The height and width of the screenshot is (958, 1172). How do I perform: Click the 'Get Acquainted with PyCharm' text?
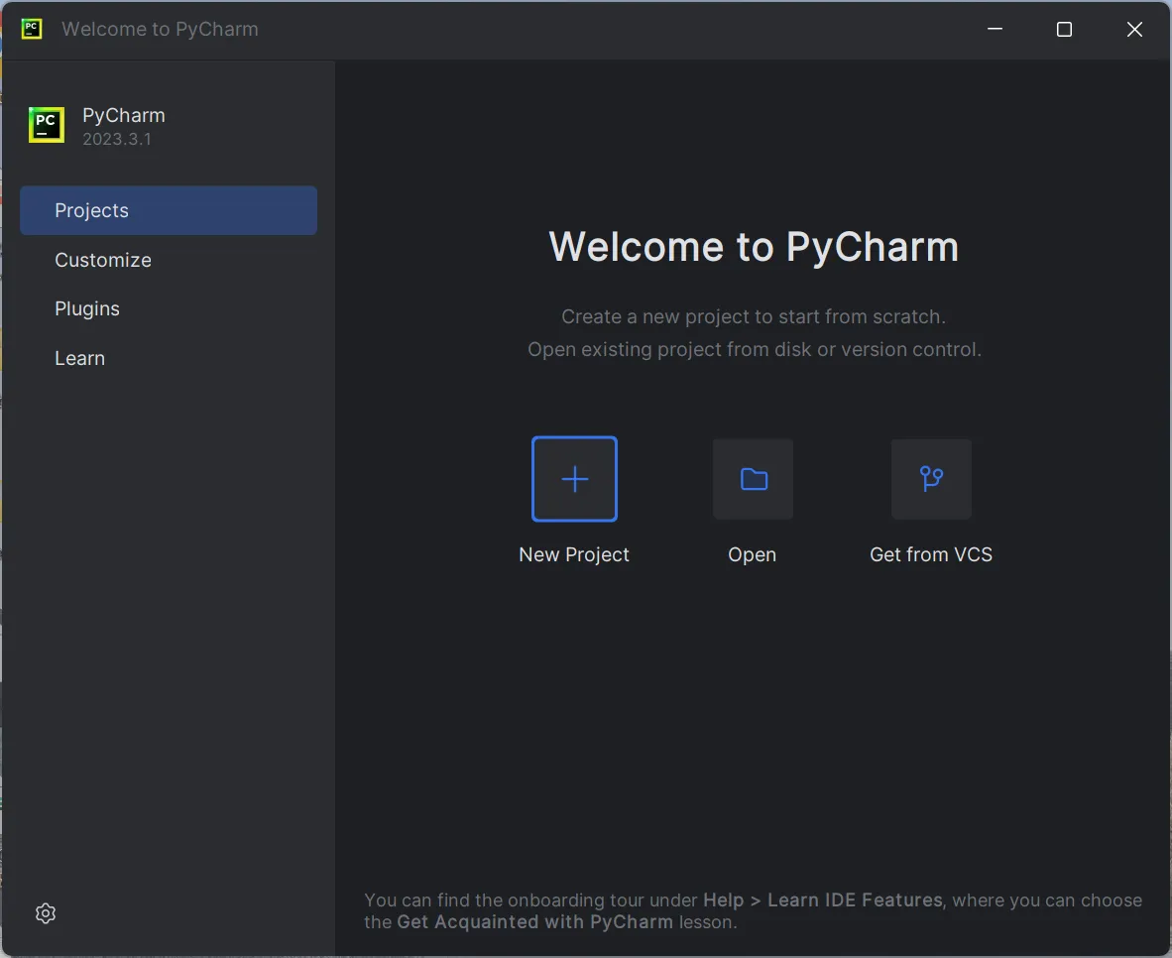click(x=534, y=922)
